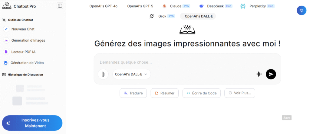Click the Résumer document icon
The height and width of the screenshot is (134, 310).
point(157,93)
